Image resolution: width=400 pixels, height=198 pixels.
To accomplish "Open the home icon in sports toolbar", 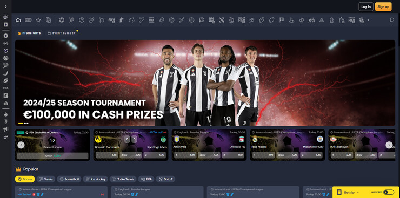I will click(x=18, y=20).
